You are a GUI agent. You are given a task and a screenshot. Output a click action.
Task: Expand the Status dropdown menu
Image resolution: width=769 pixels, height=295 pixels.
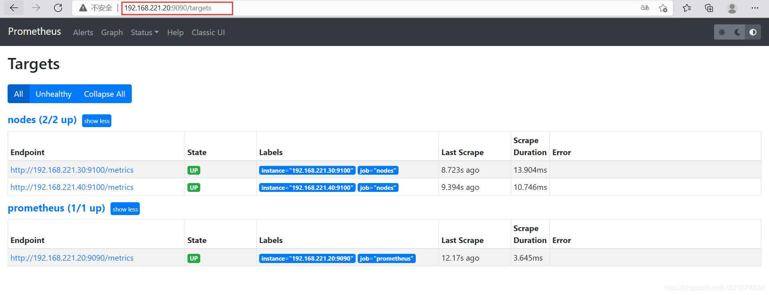tap(145, 32)
